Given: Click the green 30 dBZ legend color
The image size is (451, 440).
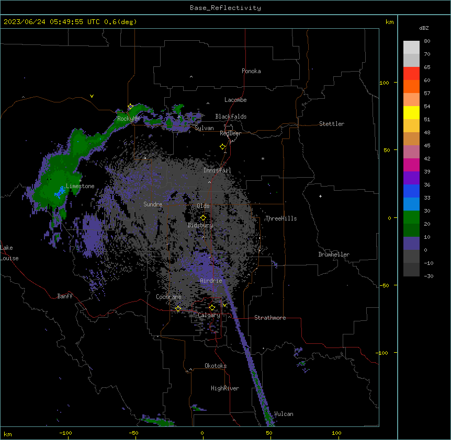Looking at the screenshot, I should click(x=411, y=217).
